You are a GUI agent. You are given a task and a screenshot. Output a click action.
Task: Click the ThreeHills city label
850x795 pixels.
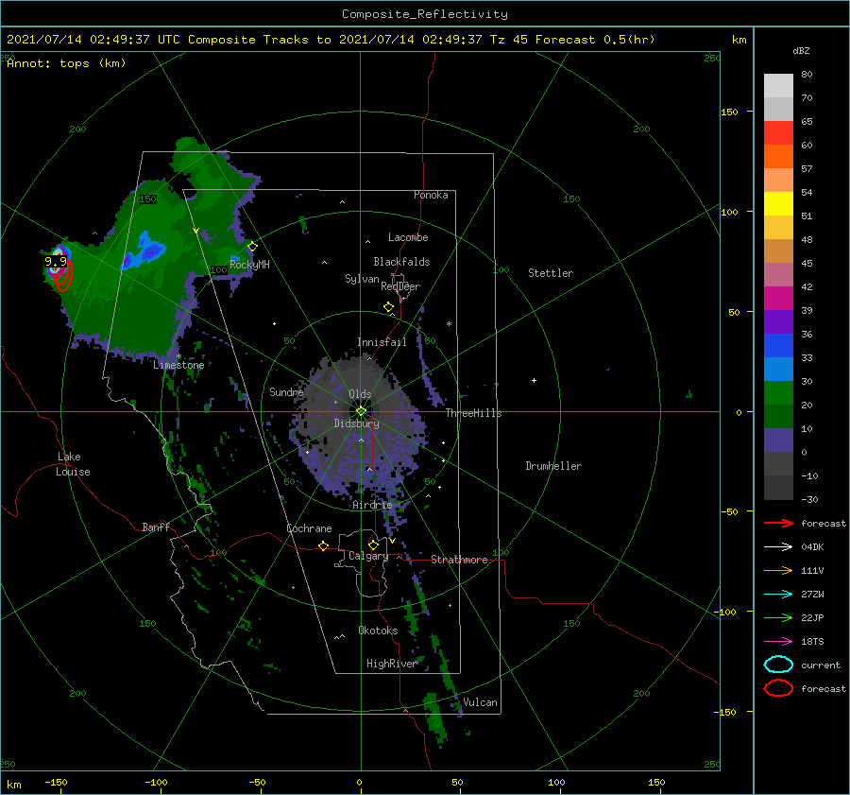pyautogui.click(x=474, y=413)
